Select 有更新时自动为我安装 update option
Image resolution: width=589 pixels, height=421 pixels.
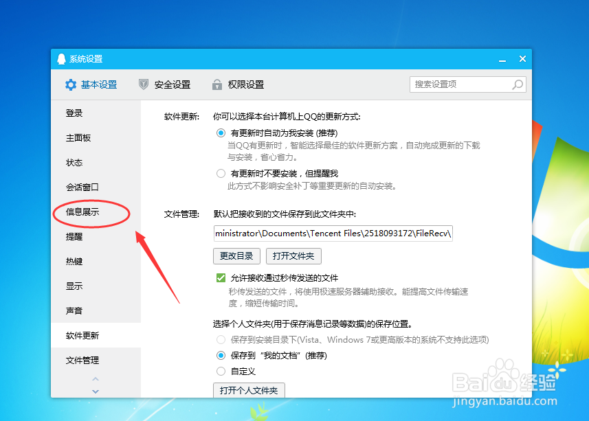221,133
